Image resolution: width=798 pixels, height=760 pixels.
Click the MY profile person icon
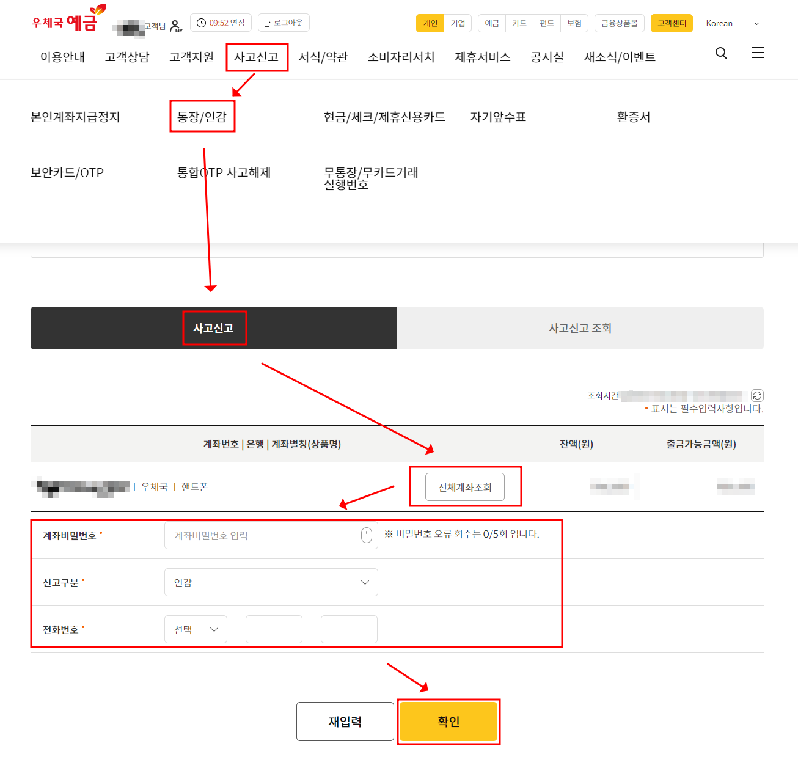click(x=175, y=25)
